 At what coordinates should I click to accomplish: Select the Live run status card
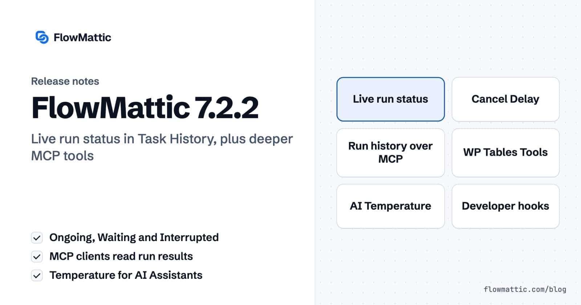point(390,99)
